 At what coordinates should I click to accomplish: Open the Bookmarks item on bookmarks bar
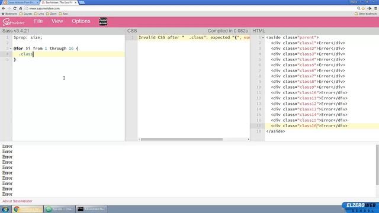tap(9, 14)
